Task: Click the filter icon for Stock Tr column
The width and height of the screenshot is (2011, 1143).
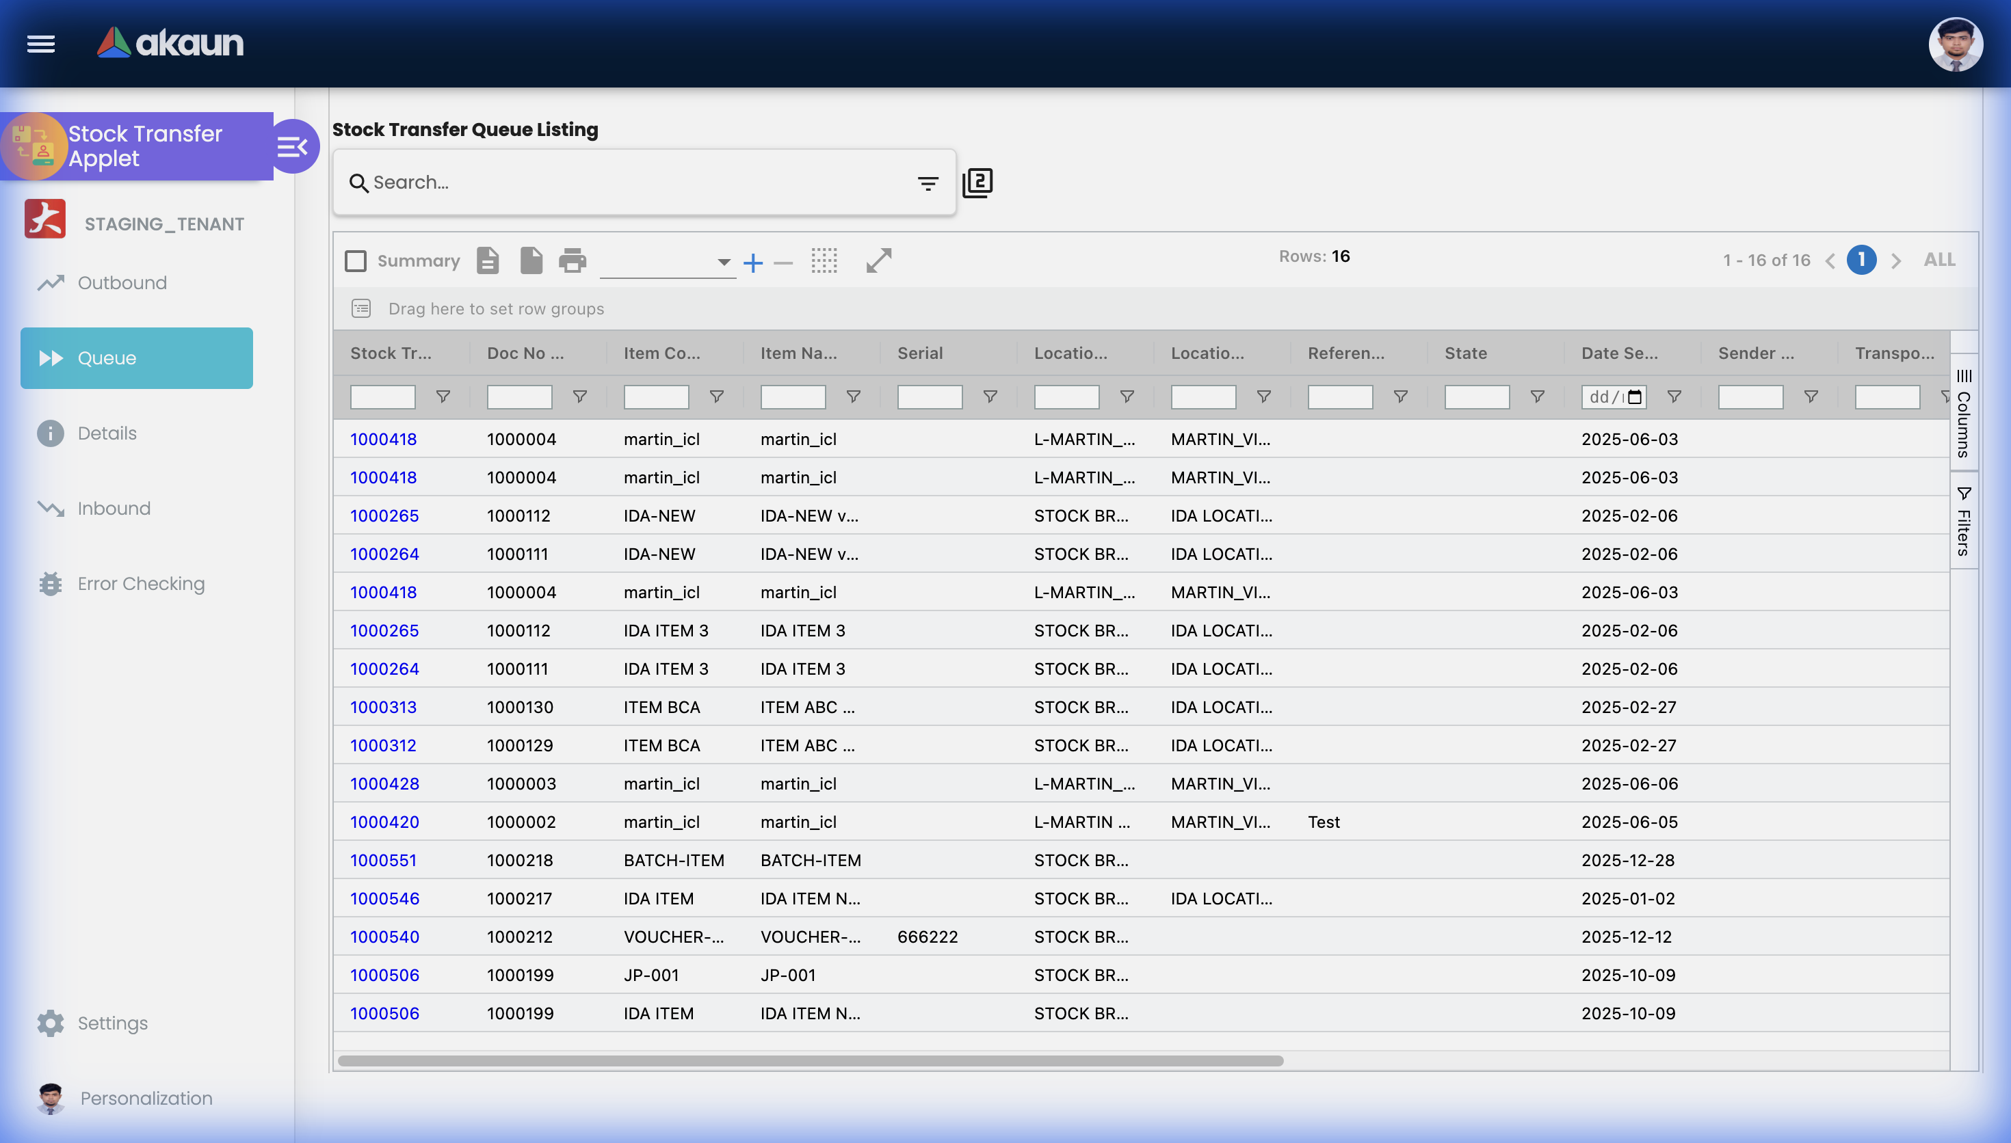Action: coord(443,397)
